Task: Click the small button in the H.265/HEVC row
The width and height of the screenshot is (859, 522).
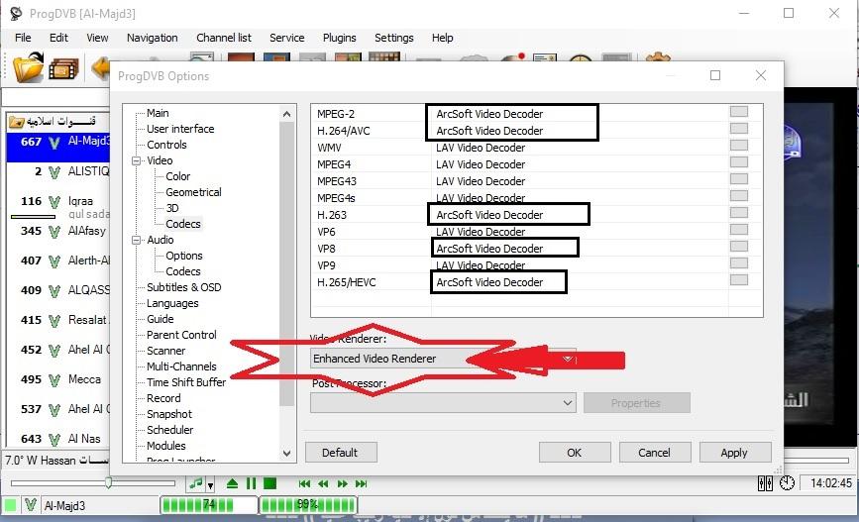Action: (739, 280)
